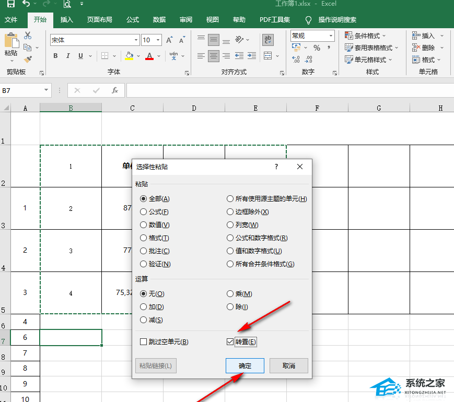Open the font name dropdown 宋体
454x402 pixels.
coord(136,40)
